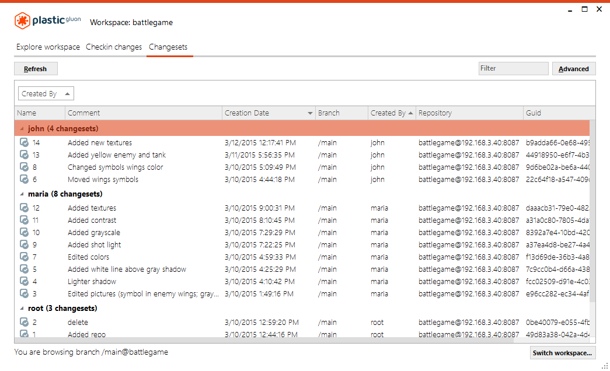Select the 'delete' comment row
Viewport: 610px width, 371px height.
point(78,323)
